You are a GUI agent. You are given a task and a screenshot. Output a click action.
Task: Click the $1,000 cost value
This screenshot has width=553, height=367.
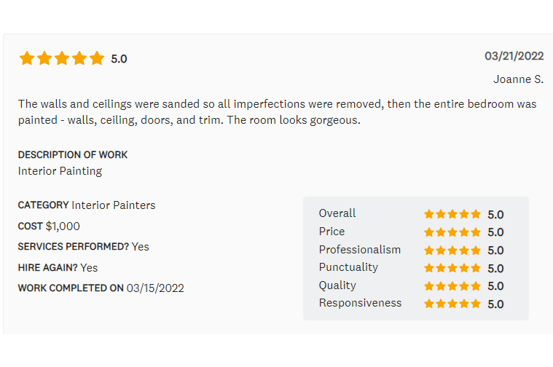tap(63, 226)
